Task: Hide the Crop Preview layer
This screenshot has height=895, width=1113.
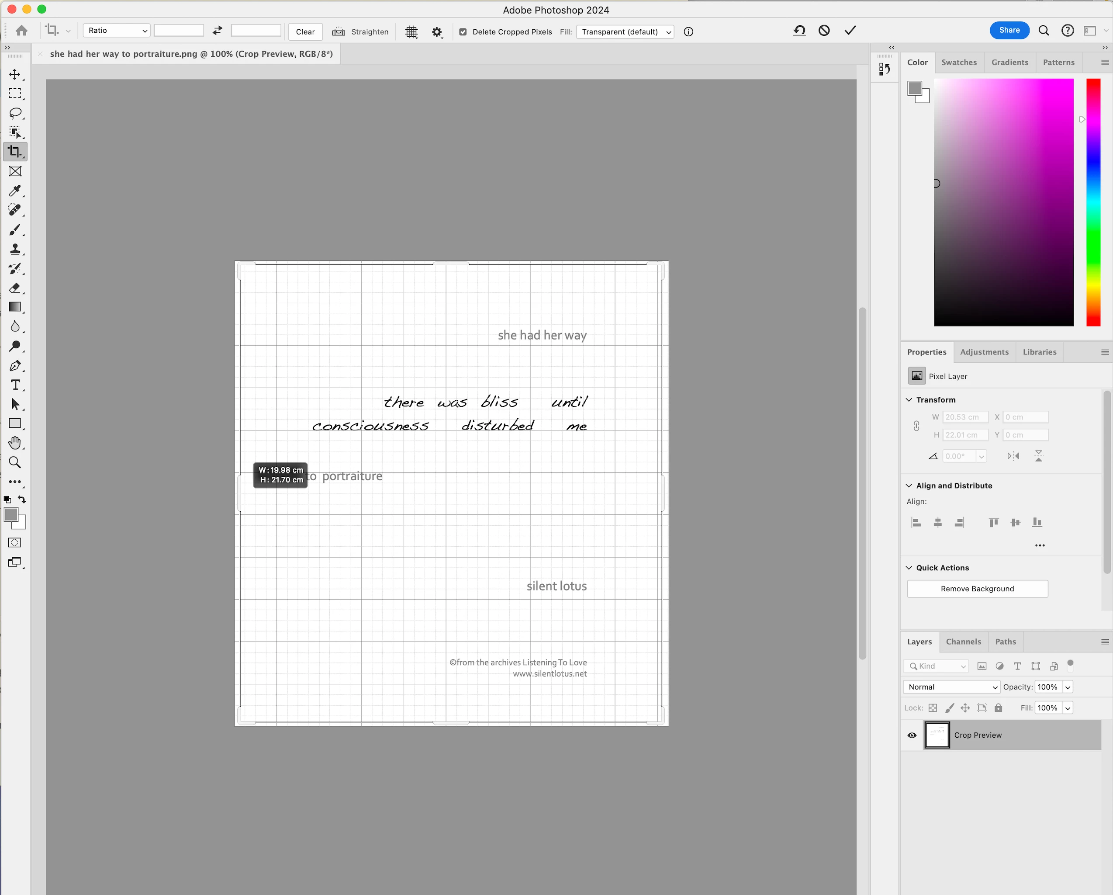Action: [x=912, y=735]
